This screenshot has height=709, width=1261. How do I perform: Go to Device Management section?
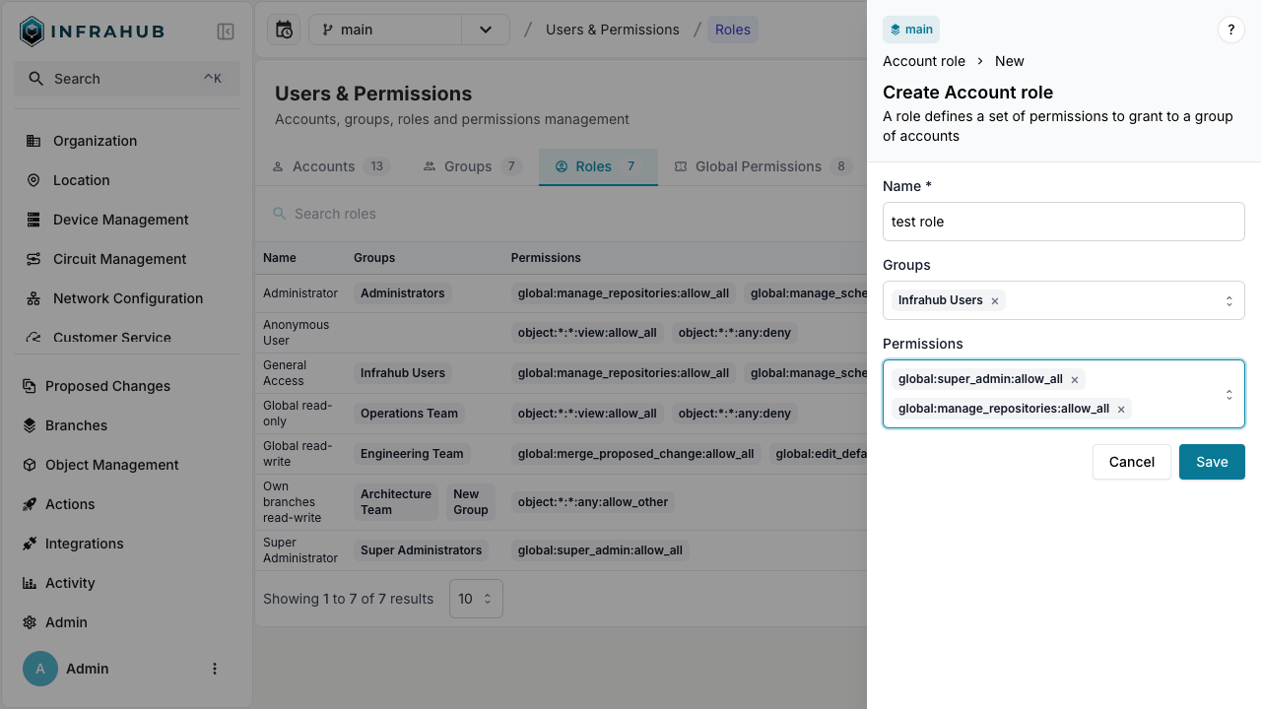(120, 220)
